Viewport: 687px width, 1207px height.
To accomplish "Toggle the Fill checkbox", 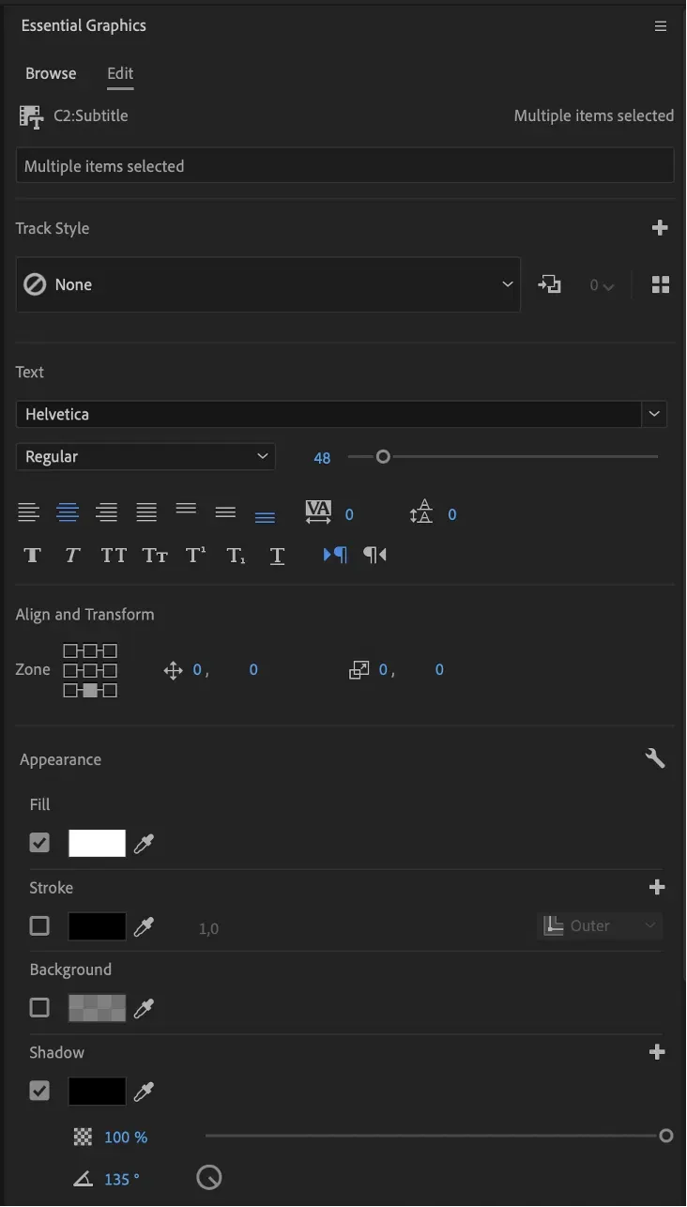I will click(39, 843).
